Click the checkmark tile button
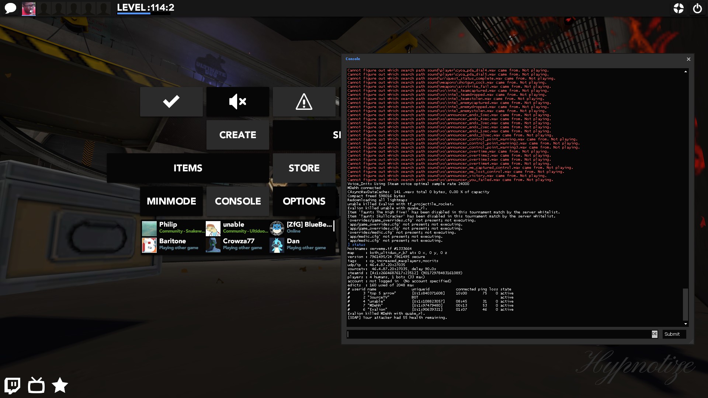The width and height of the screenshot is (708, 398). pyautogui.click(x=171, y=102)
